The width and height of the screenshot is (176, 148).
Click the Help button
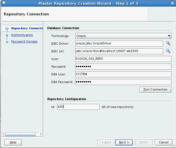coord(13,142)
